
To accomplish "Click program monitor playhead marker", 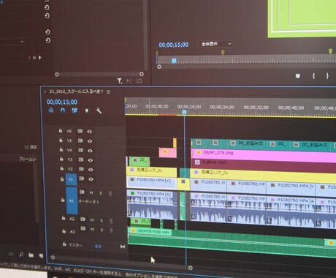I will click(174, 61).
